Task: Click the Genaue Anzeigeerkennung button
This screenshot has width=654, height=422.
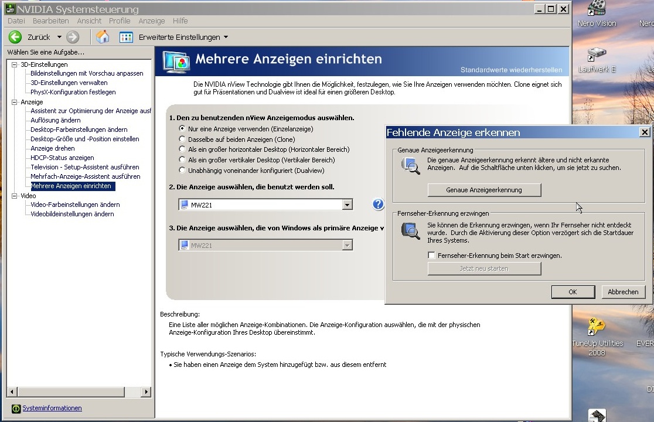Action: (484, 190)
